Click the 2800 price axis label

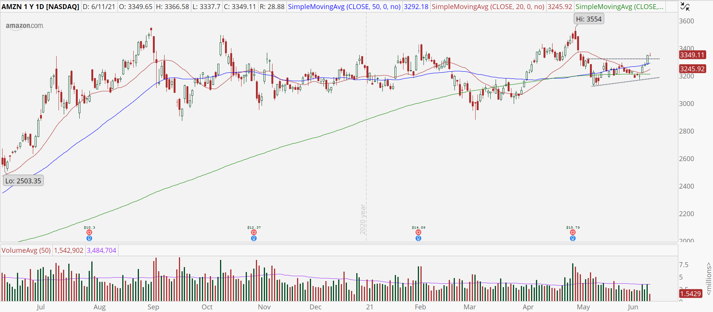point(687,131)
